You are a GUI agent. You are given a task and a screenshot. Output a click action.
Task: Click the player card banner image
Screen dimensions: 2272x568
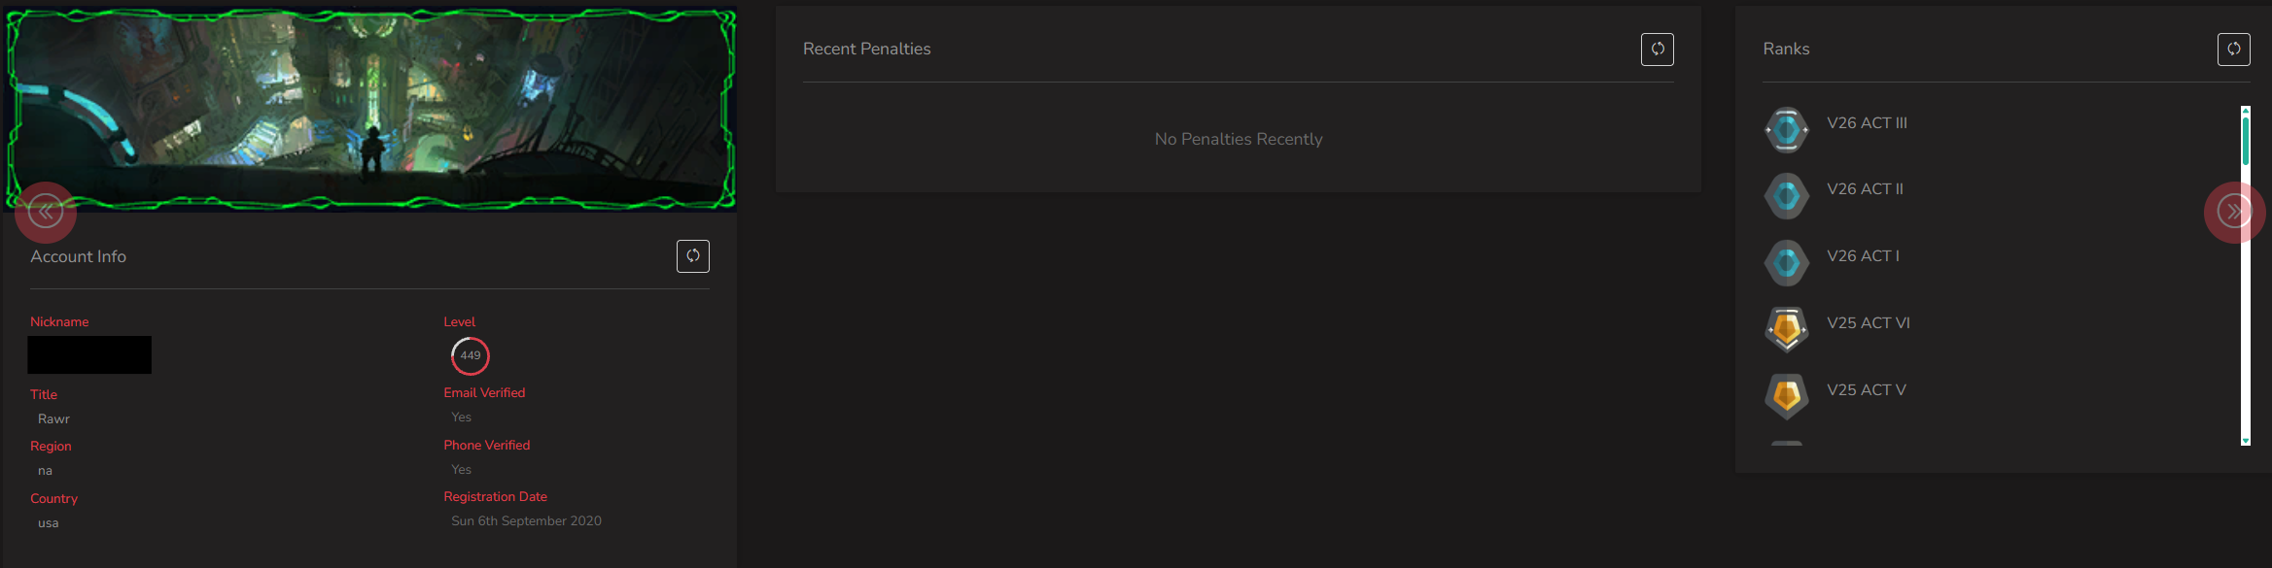[x=370, y=109]
